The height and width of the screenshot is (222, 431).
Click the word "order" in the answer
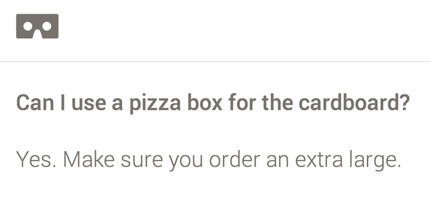click(x=235, y=159)
